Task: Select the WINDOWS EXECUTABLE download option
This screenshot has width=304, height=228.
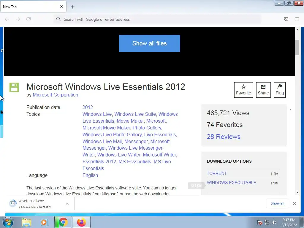Action: coord(232,183)
